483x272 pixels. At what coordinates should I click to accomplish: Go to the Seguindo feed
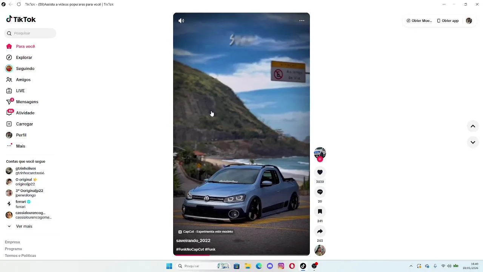20,69
